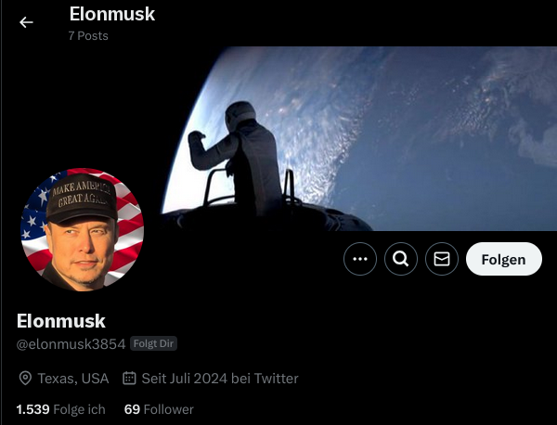Go back using the left arrow
Viewport: 557px width, 425px height.
click(x=26, y=22)
